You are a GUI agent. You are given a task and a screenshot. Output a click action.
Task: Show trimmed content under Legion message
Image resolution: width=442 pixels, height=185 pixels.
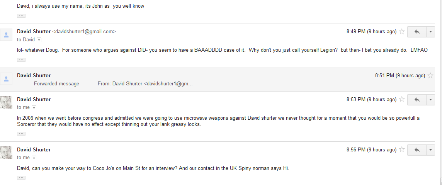pos(21,60)
